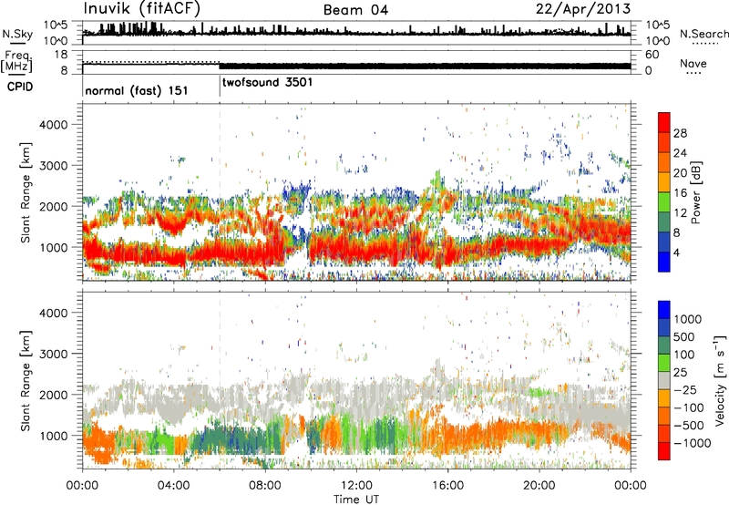This screenshot has height=505, width=729.
Task: Click the "24" power colorbar tick
Action: click(680, 153)
